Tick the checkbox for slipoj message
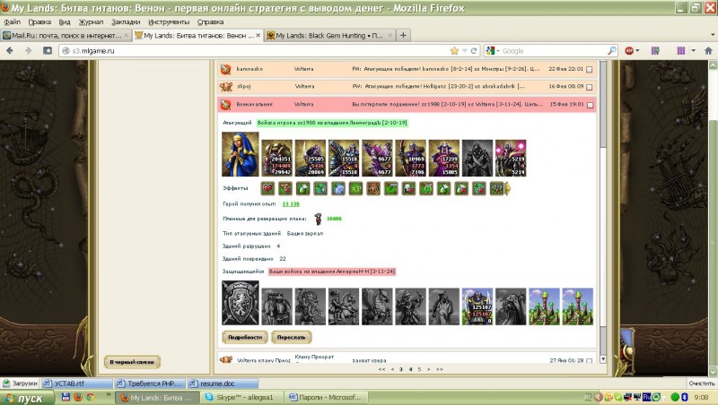Screen dimensions: 718x405 (x=589, y=86)
